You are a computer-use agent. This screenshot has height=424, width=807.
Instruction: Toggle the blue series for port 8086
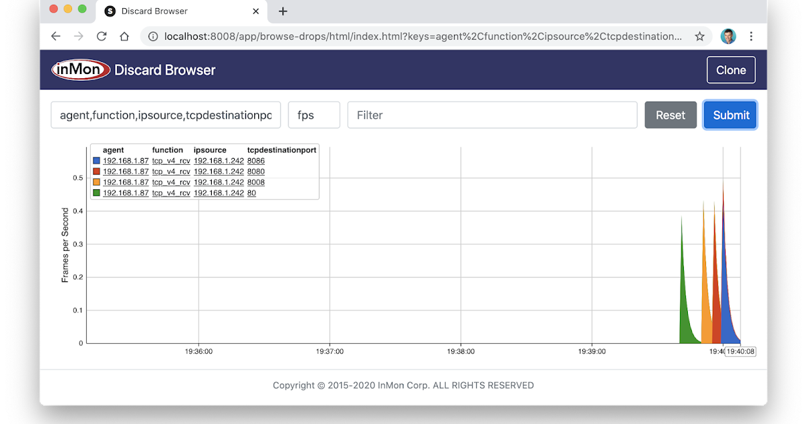(x=96, y=161)
